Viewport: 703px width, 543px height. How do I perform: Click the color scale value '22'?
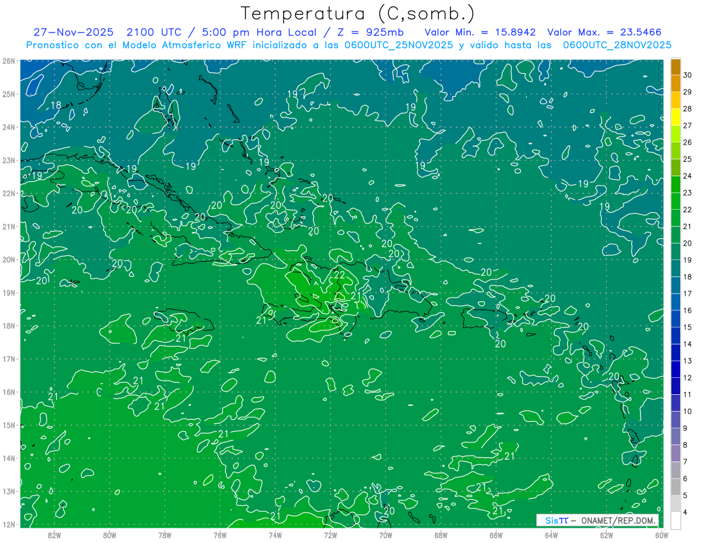tap(688, 210)
